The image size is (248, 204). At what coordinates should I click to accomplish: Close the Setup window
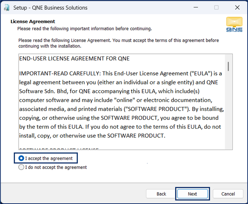click(237, 7)
